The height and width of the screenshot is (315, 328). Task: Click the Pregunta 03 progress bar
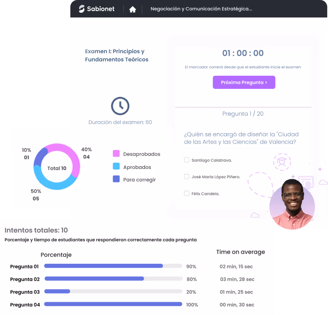coord(113,291)
